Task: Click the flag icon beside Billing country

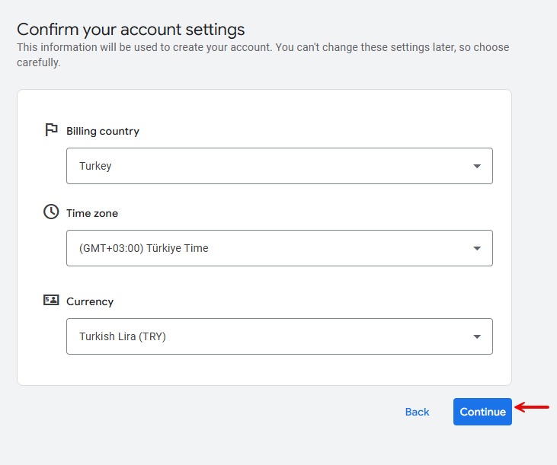Action: point(51,129)
